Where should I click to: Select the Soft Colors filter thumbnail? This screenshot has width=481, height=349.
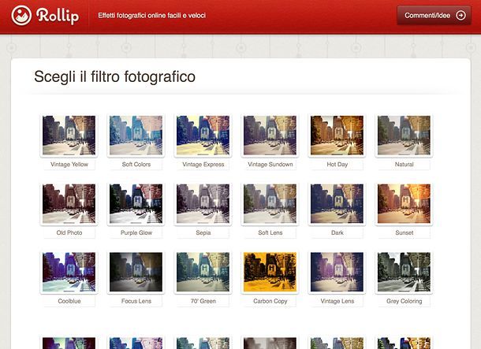tap(136, 136)
